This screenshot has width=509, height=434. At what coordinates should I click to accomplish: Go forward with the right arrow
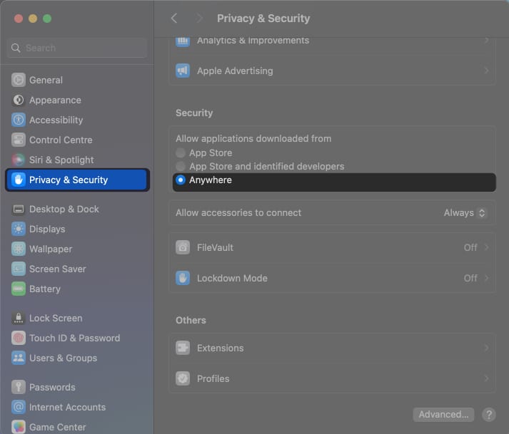click(200, 18)
